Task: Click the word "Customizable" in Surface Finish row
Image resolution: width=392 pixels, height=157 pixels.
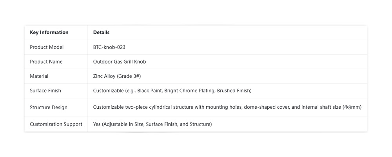Action: tap(109, 91)
